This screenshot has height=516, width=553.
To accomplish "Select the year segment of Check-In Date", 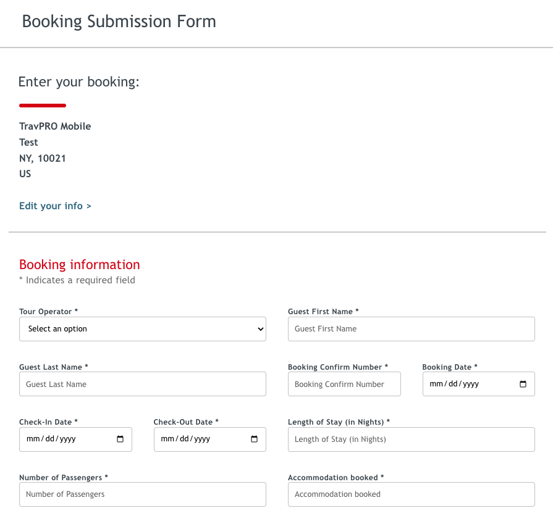I will (67, 439).
